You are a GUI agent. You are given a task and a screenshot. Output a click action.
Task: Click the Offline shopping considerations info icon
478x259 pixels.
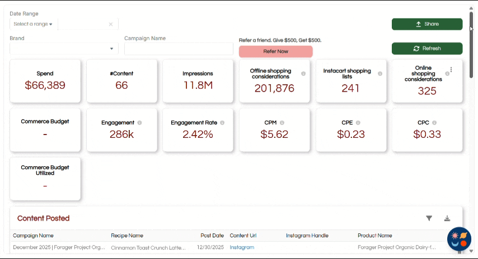pos(303,74)
